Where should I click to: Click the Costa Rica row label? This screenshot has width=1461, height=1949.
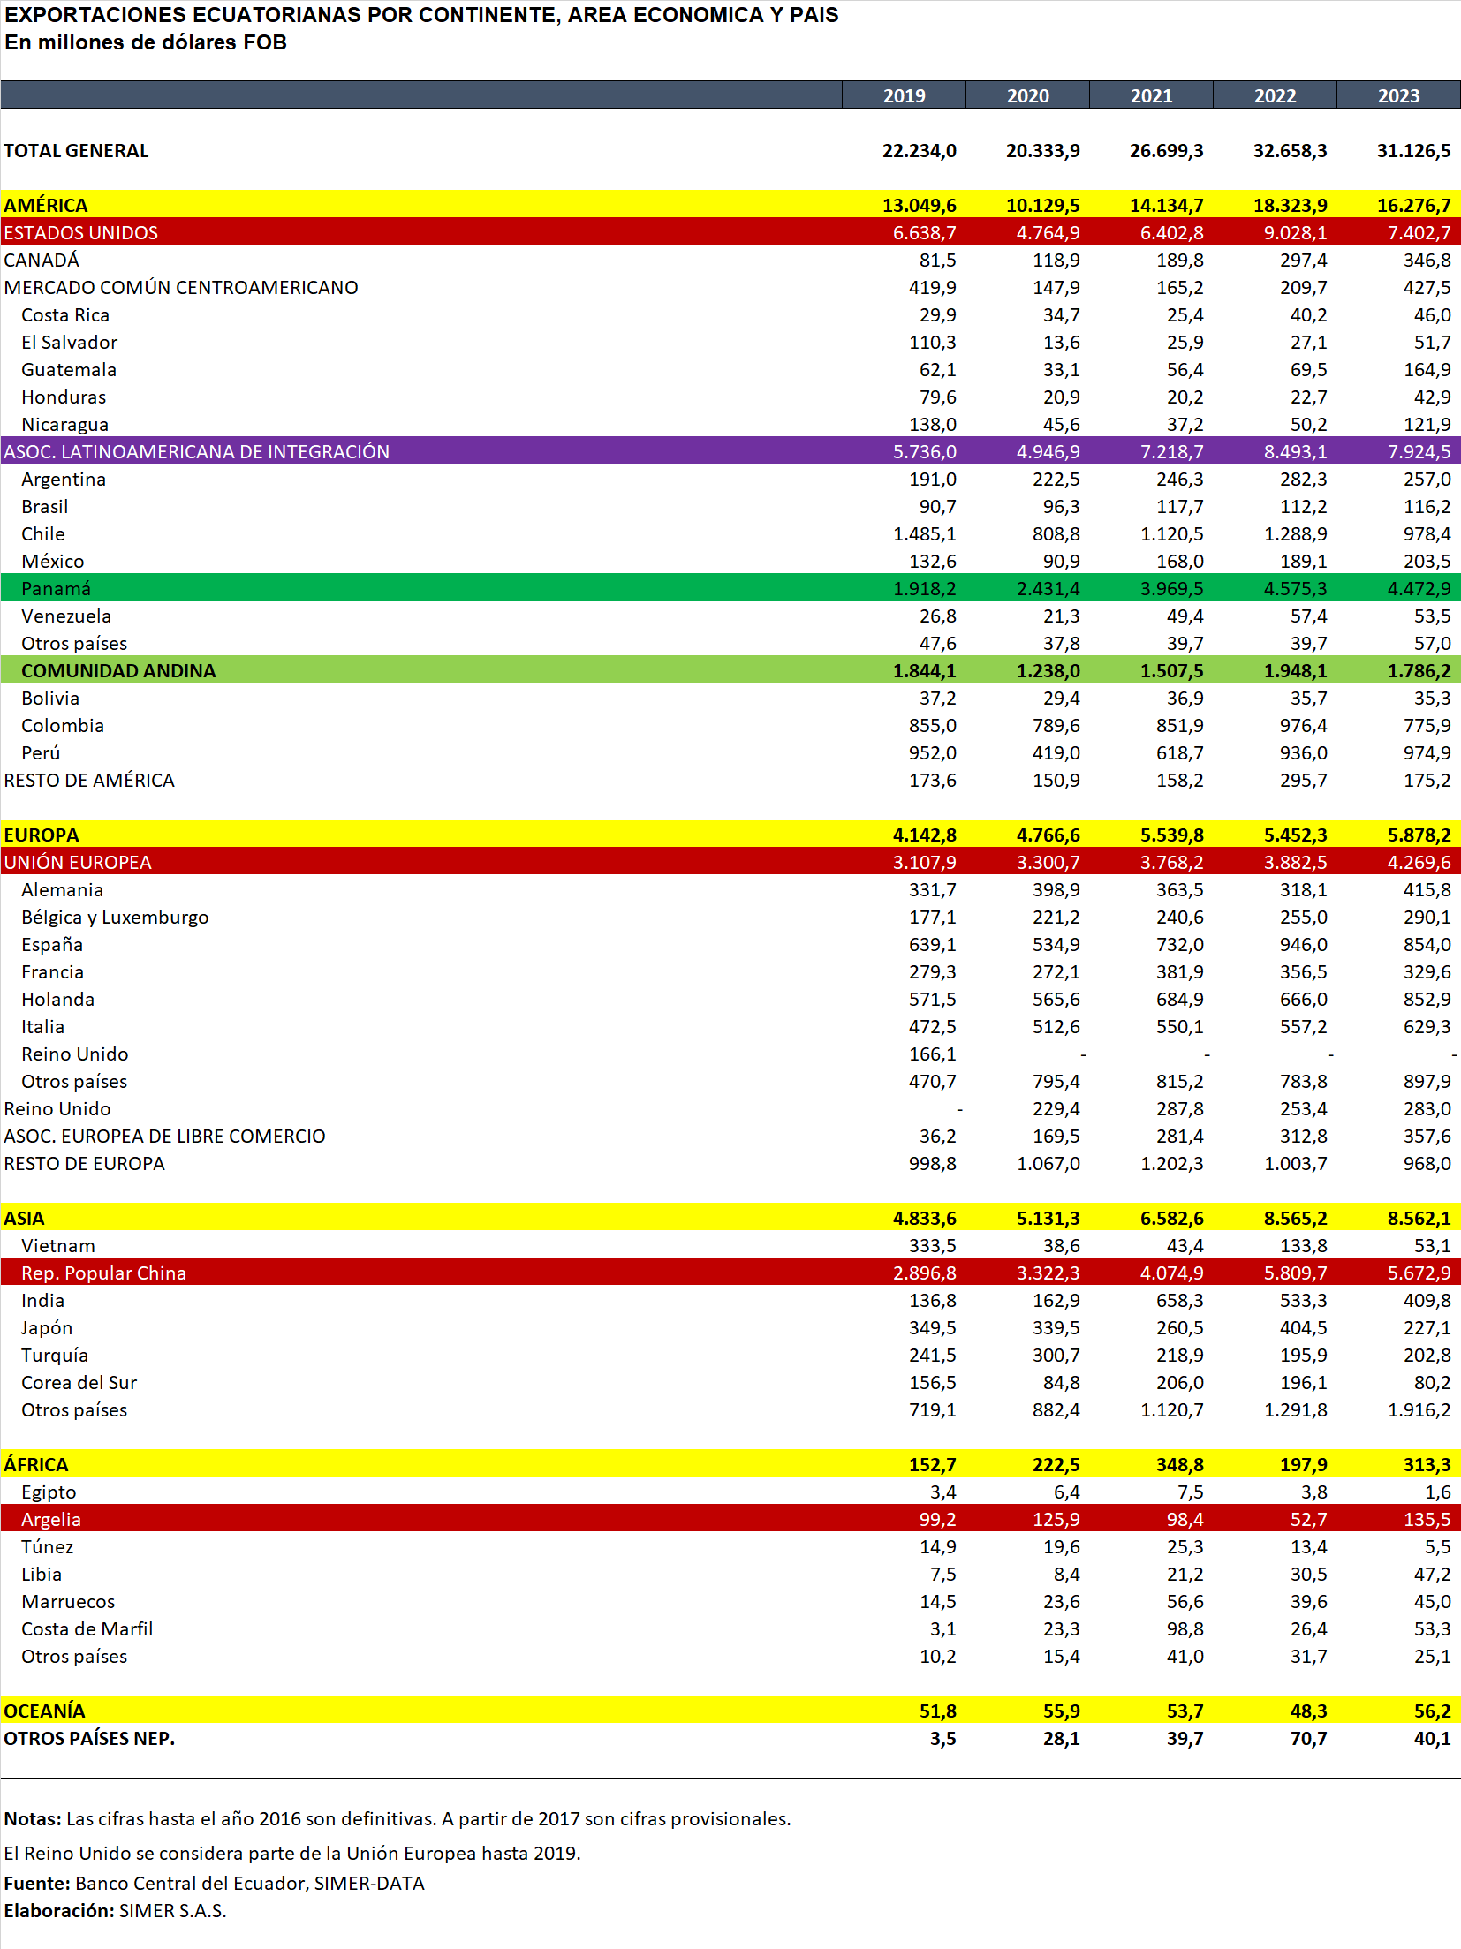[65, 315]
